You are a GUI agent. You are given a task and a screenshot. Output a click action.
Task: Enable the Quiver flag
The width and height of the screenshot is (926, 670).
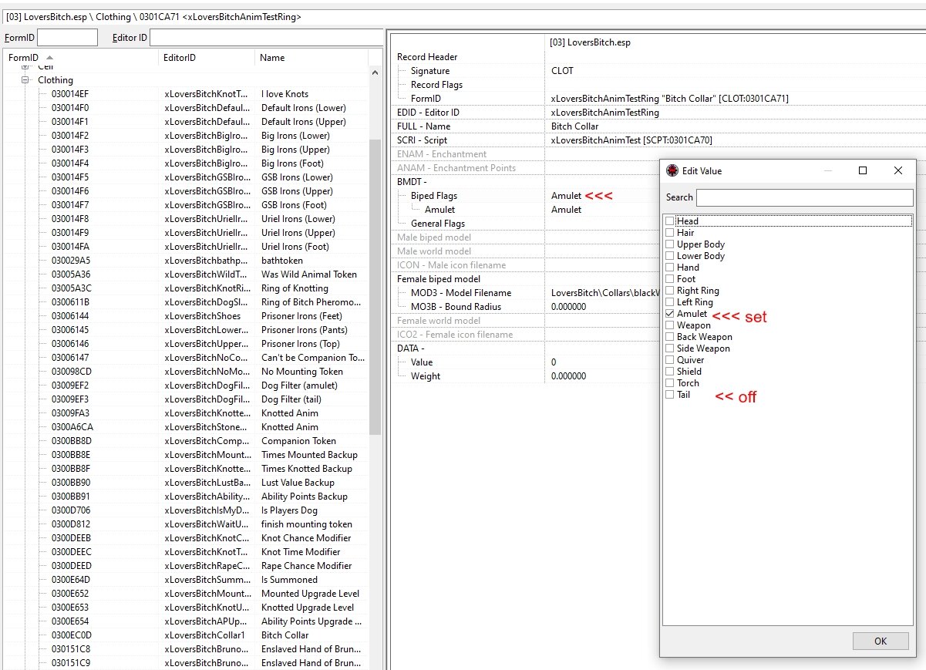pos(670,360)
